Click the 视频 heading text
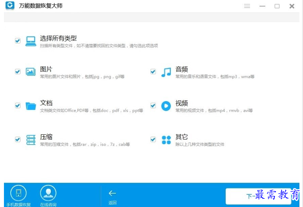This screenshot has height=207, width=303. click(181, 103)
